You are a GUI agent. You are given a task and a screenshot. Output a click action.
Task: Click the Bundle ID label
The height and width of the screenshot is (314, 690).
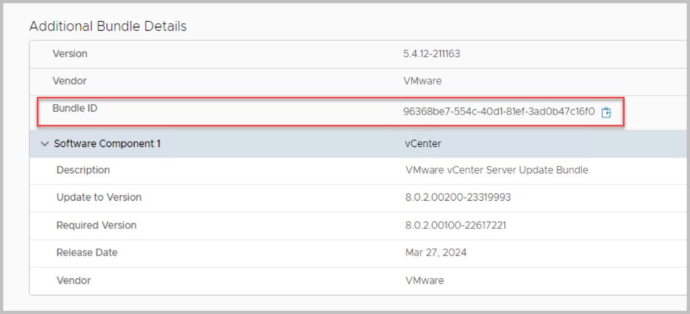[x=75, y=108]
